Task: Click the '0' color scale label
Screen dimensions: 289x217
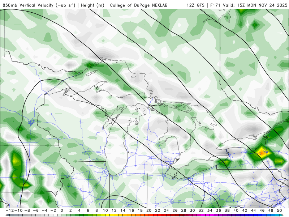Action: 62,210
